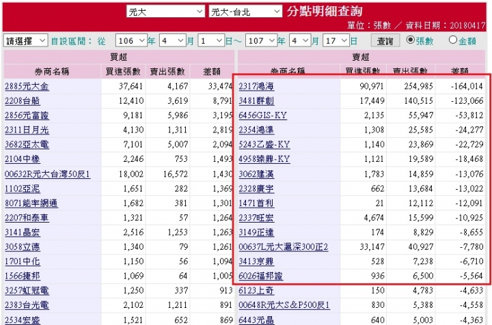Open the 00632R元大台灣50反1 link

(48, 174)
